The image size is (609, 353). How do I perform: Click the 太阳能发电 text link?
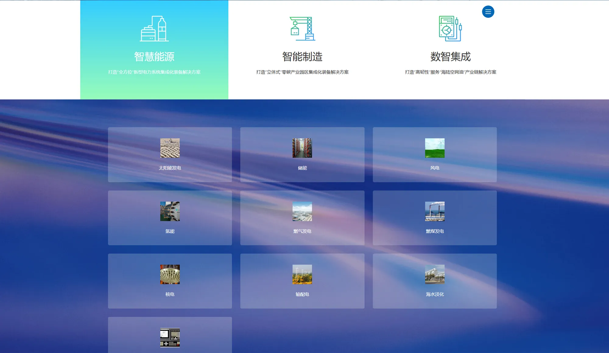click(170, 168)
